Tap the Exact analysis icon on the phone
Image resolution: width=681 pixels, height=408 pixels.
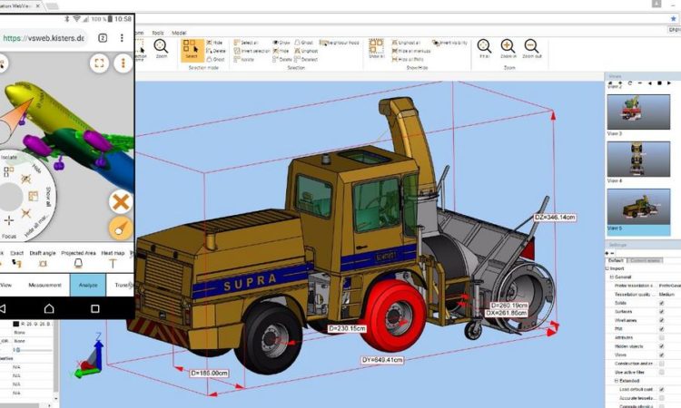(x=16, y=263)
